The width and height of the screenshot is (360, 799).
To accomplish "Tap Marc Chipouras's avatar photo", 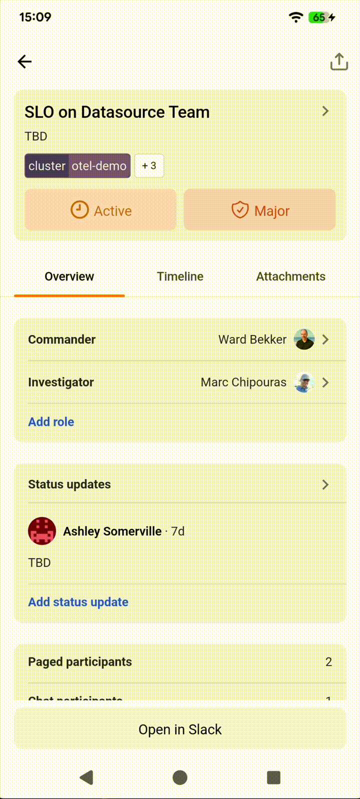I will pyautogui.click(x=304, y=382).
